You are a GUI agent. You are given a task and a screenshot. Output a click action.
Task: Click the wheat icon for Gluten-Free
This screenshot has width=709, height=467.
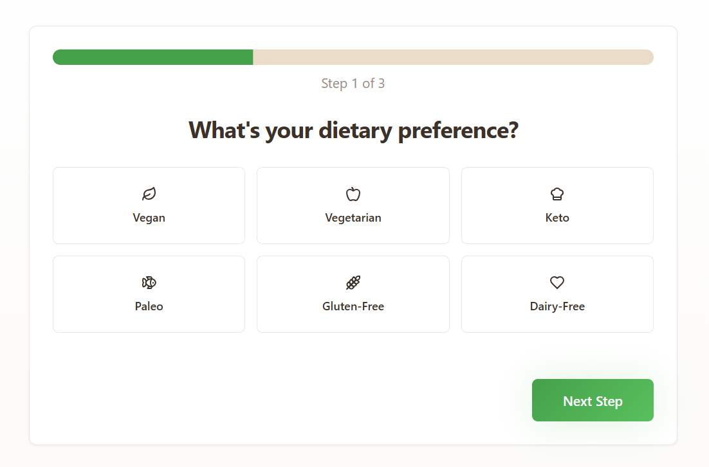pyautogui.click(x=353, y=282)
